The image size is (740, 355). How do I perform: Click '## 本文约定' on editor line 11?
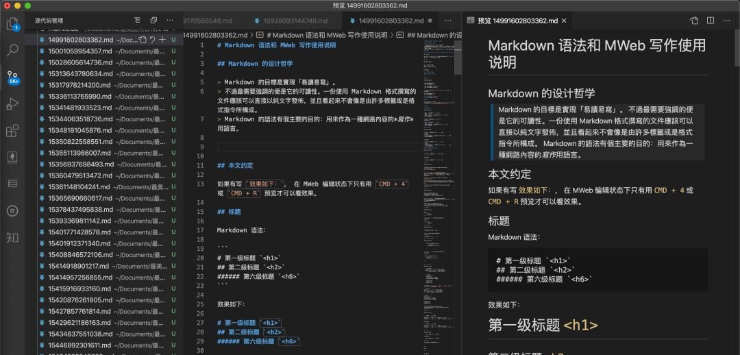235,166
